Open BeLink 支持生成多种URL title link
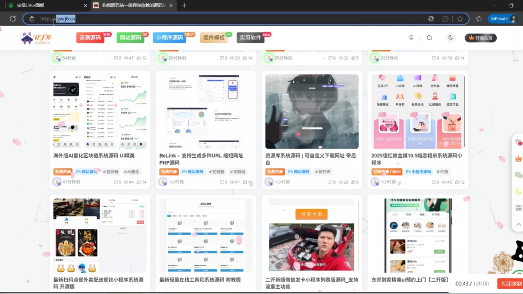This screenshot has height=294, width=523. tap(201, 159)
